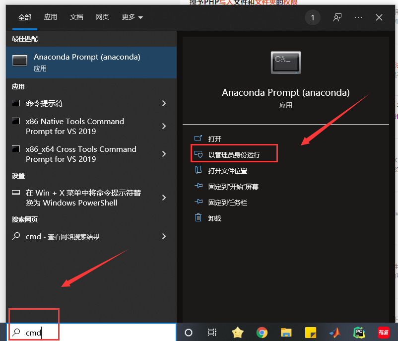398x341 pixels.
Task: Click pin icon beside 固定到任务栏
Action: point(199,202)
